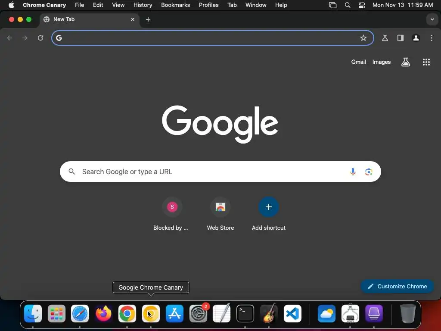Open the View menu

tap(118, 5)
